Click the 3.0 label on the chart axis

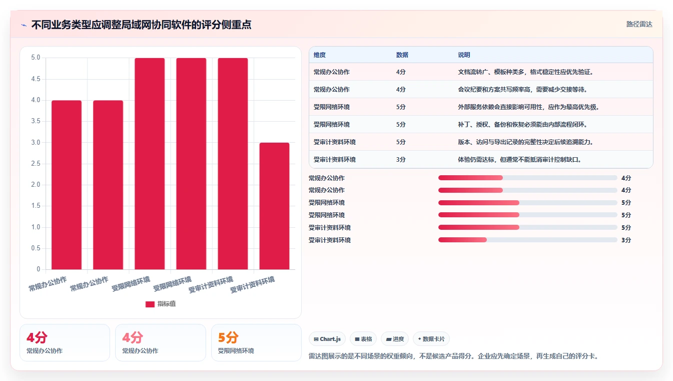click(x=36, y=142)
